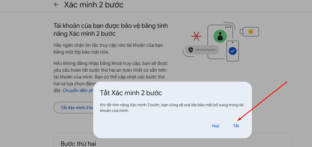312x147 pixels.
Task: Click heading Tài khoản của bạn được bảo vệ
Action: click(111, 29)
